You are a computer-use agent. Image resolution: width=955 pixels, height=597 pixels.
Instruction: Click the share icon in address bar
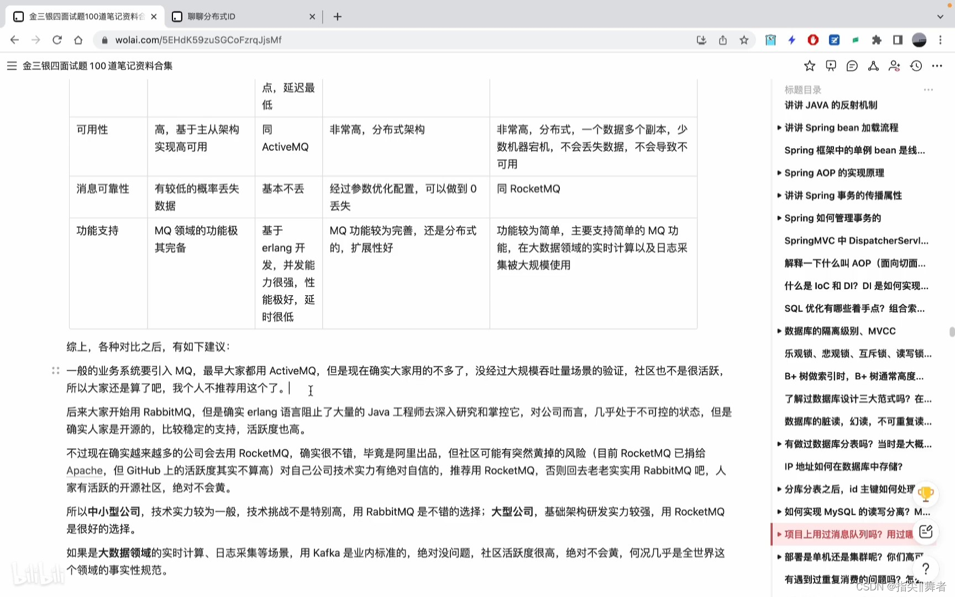723,40
